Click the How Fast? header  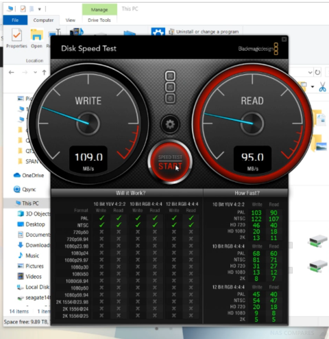[x=247, y=193]
